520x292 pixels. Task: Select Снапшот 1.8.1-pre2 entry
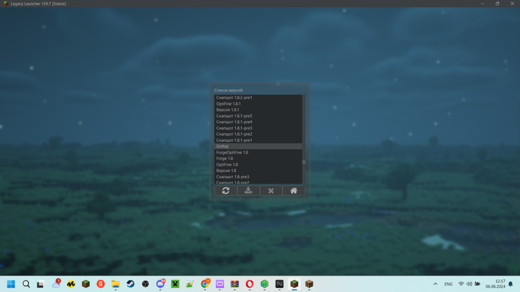coord(258,134)
